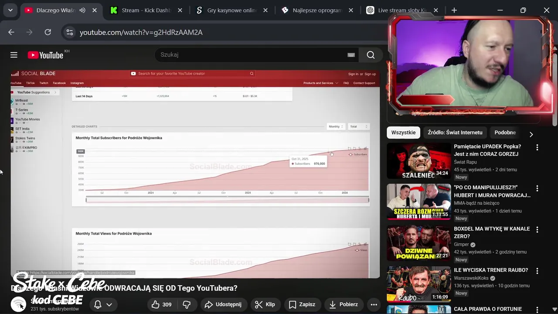Like the video with 309 likes

[161, 304]
